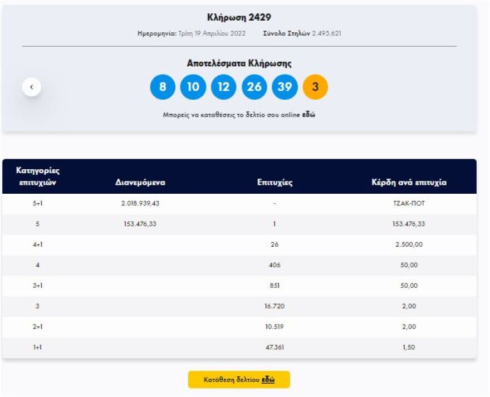Click the 'Κέρδη ανά επιτυχία' column header

409,183
